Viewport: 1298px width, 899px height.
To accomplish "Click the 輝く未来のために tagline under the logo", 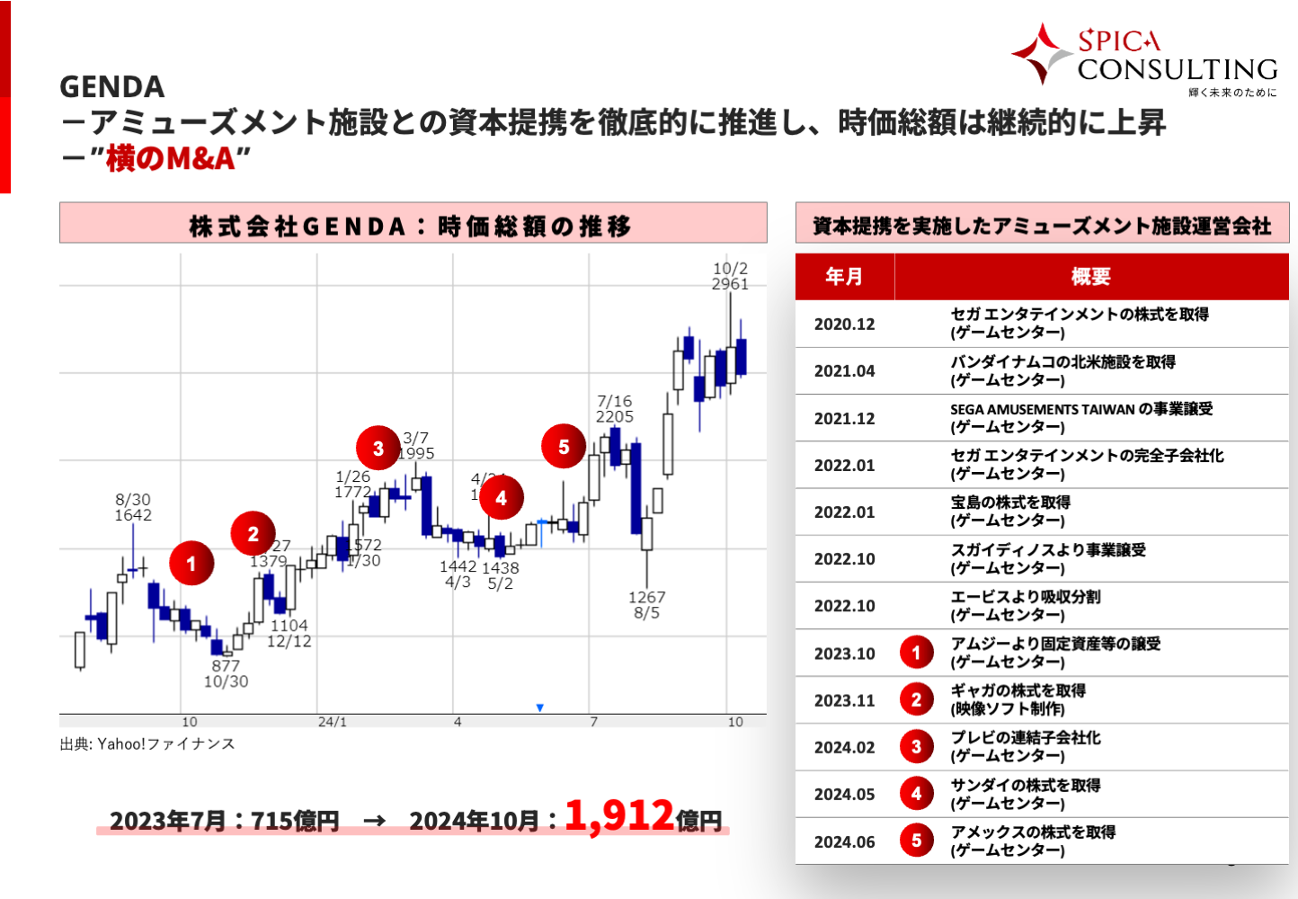I will click(x=1231, y=93).
